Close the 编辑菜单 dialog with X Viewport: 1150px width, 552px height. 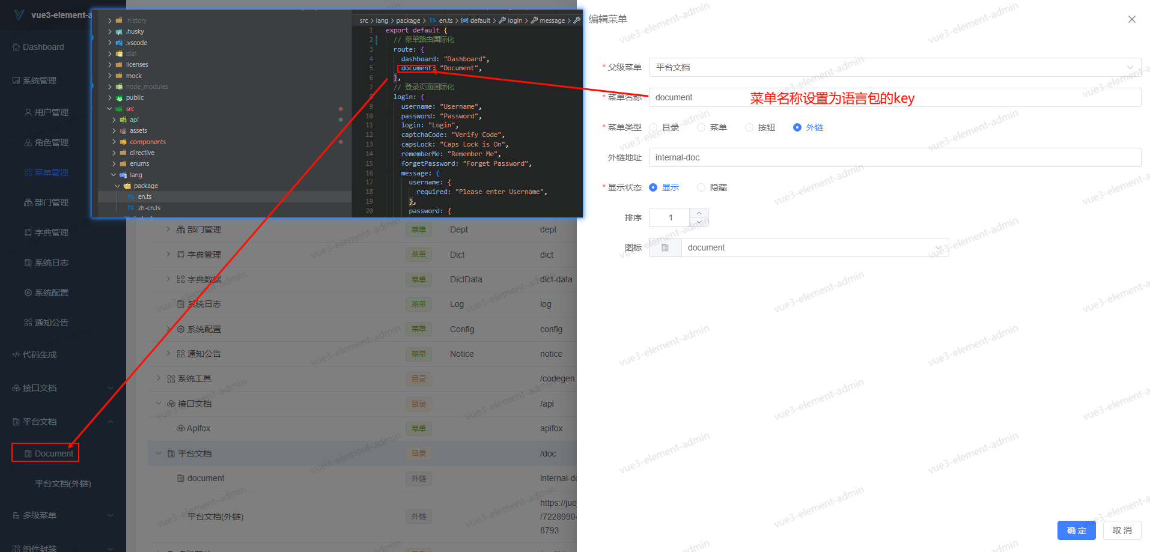tap(1131, 19)
